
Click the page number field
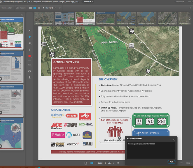(106, 163)
